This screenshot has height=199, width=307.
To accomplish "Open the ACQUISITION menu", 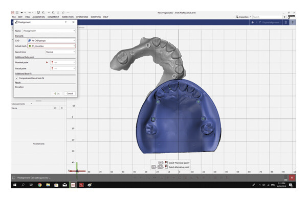I will click(x=38, y=17).
